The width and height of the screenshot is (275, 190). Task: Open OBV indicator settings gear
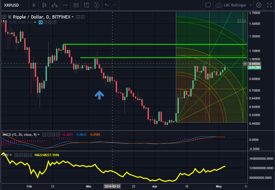pos(21,155)
